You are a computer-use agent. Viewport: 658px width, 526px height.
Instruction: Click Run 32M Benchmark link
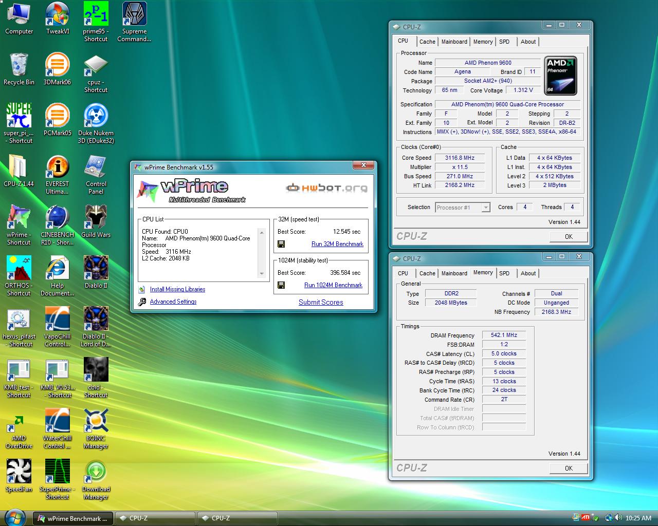(337, 244)
